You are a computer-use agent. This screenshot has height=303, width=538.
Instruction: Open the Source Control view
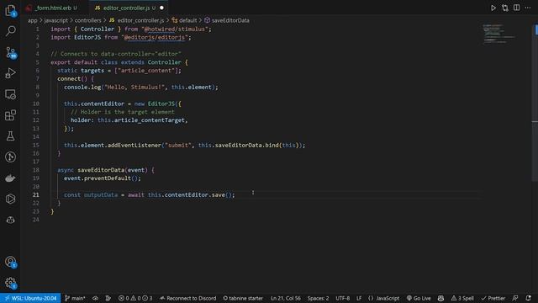10,52
